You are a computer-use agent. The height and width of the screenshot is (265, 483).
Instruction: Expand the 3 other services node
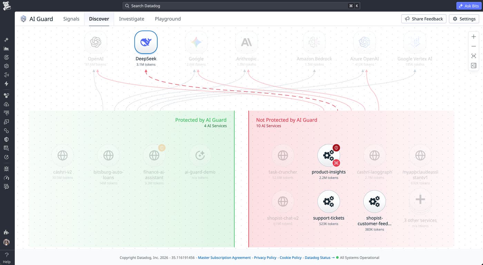pyautogui.click(x=420, y=201)
